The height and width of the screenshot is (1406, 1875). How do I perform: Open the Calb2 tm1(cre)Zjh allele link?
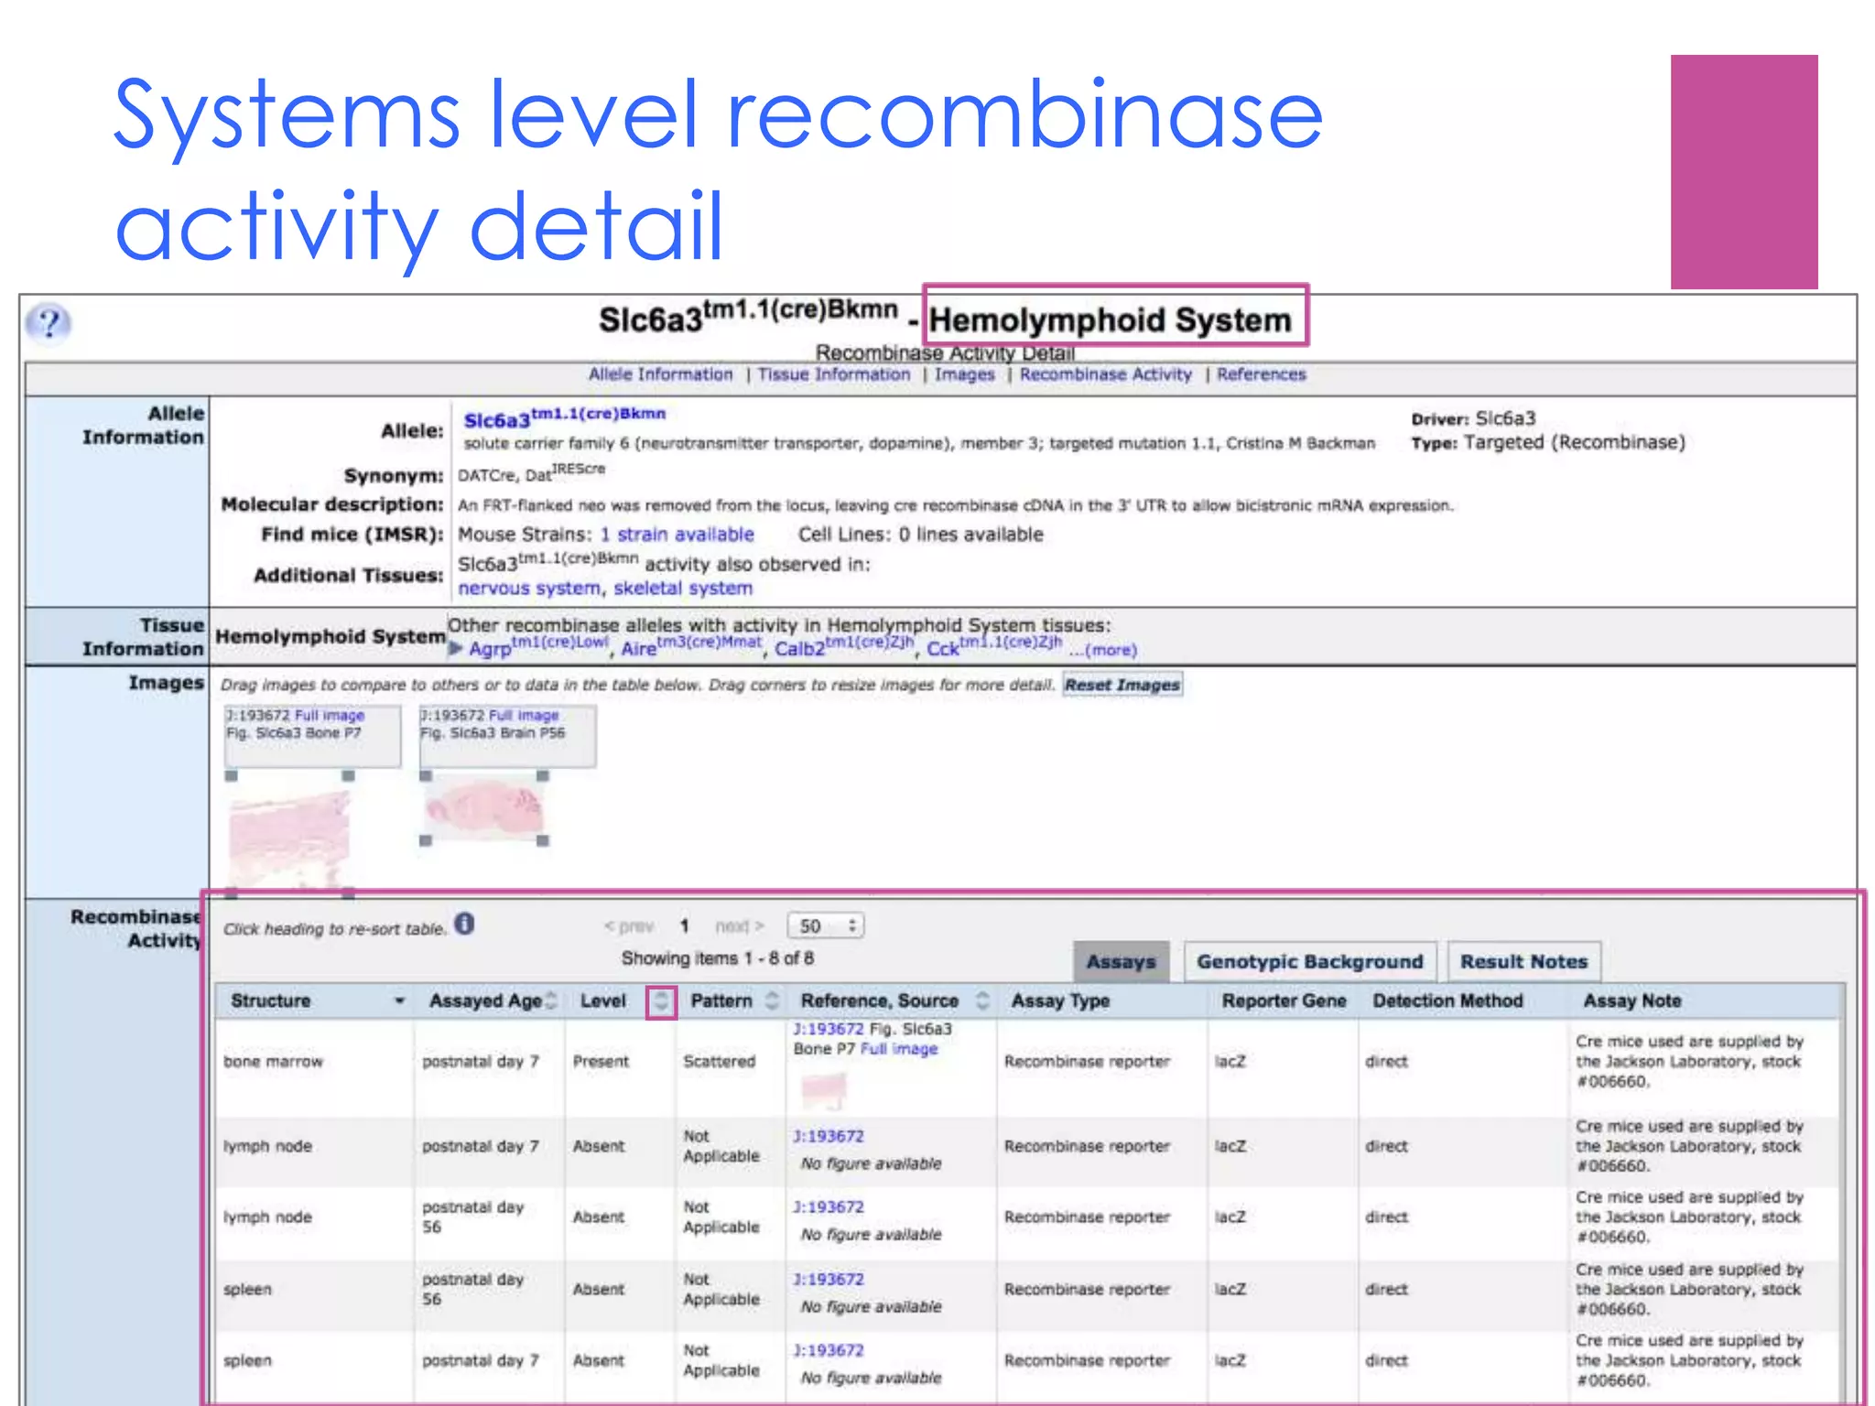click(844, 646)
